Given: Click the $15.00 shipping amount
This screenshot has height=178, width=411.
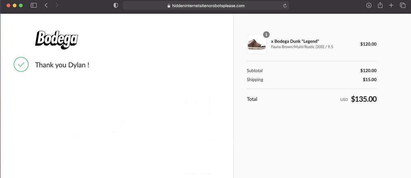Looking at the screenshot, I should tap(370, 80).
